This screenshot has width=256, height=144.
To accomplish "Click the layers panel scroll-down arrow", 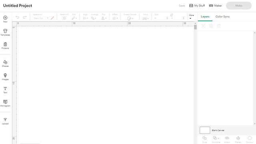I will [254, 124].
